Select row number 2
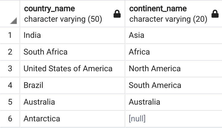This screenshot has height=128, width=222. 10,52
